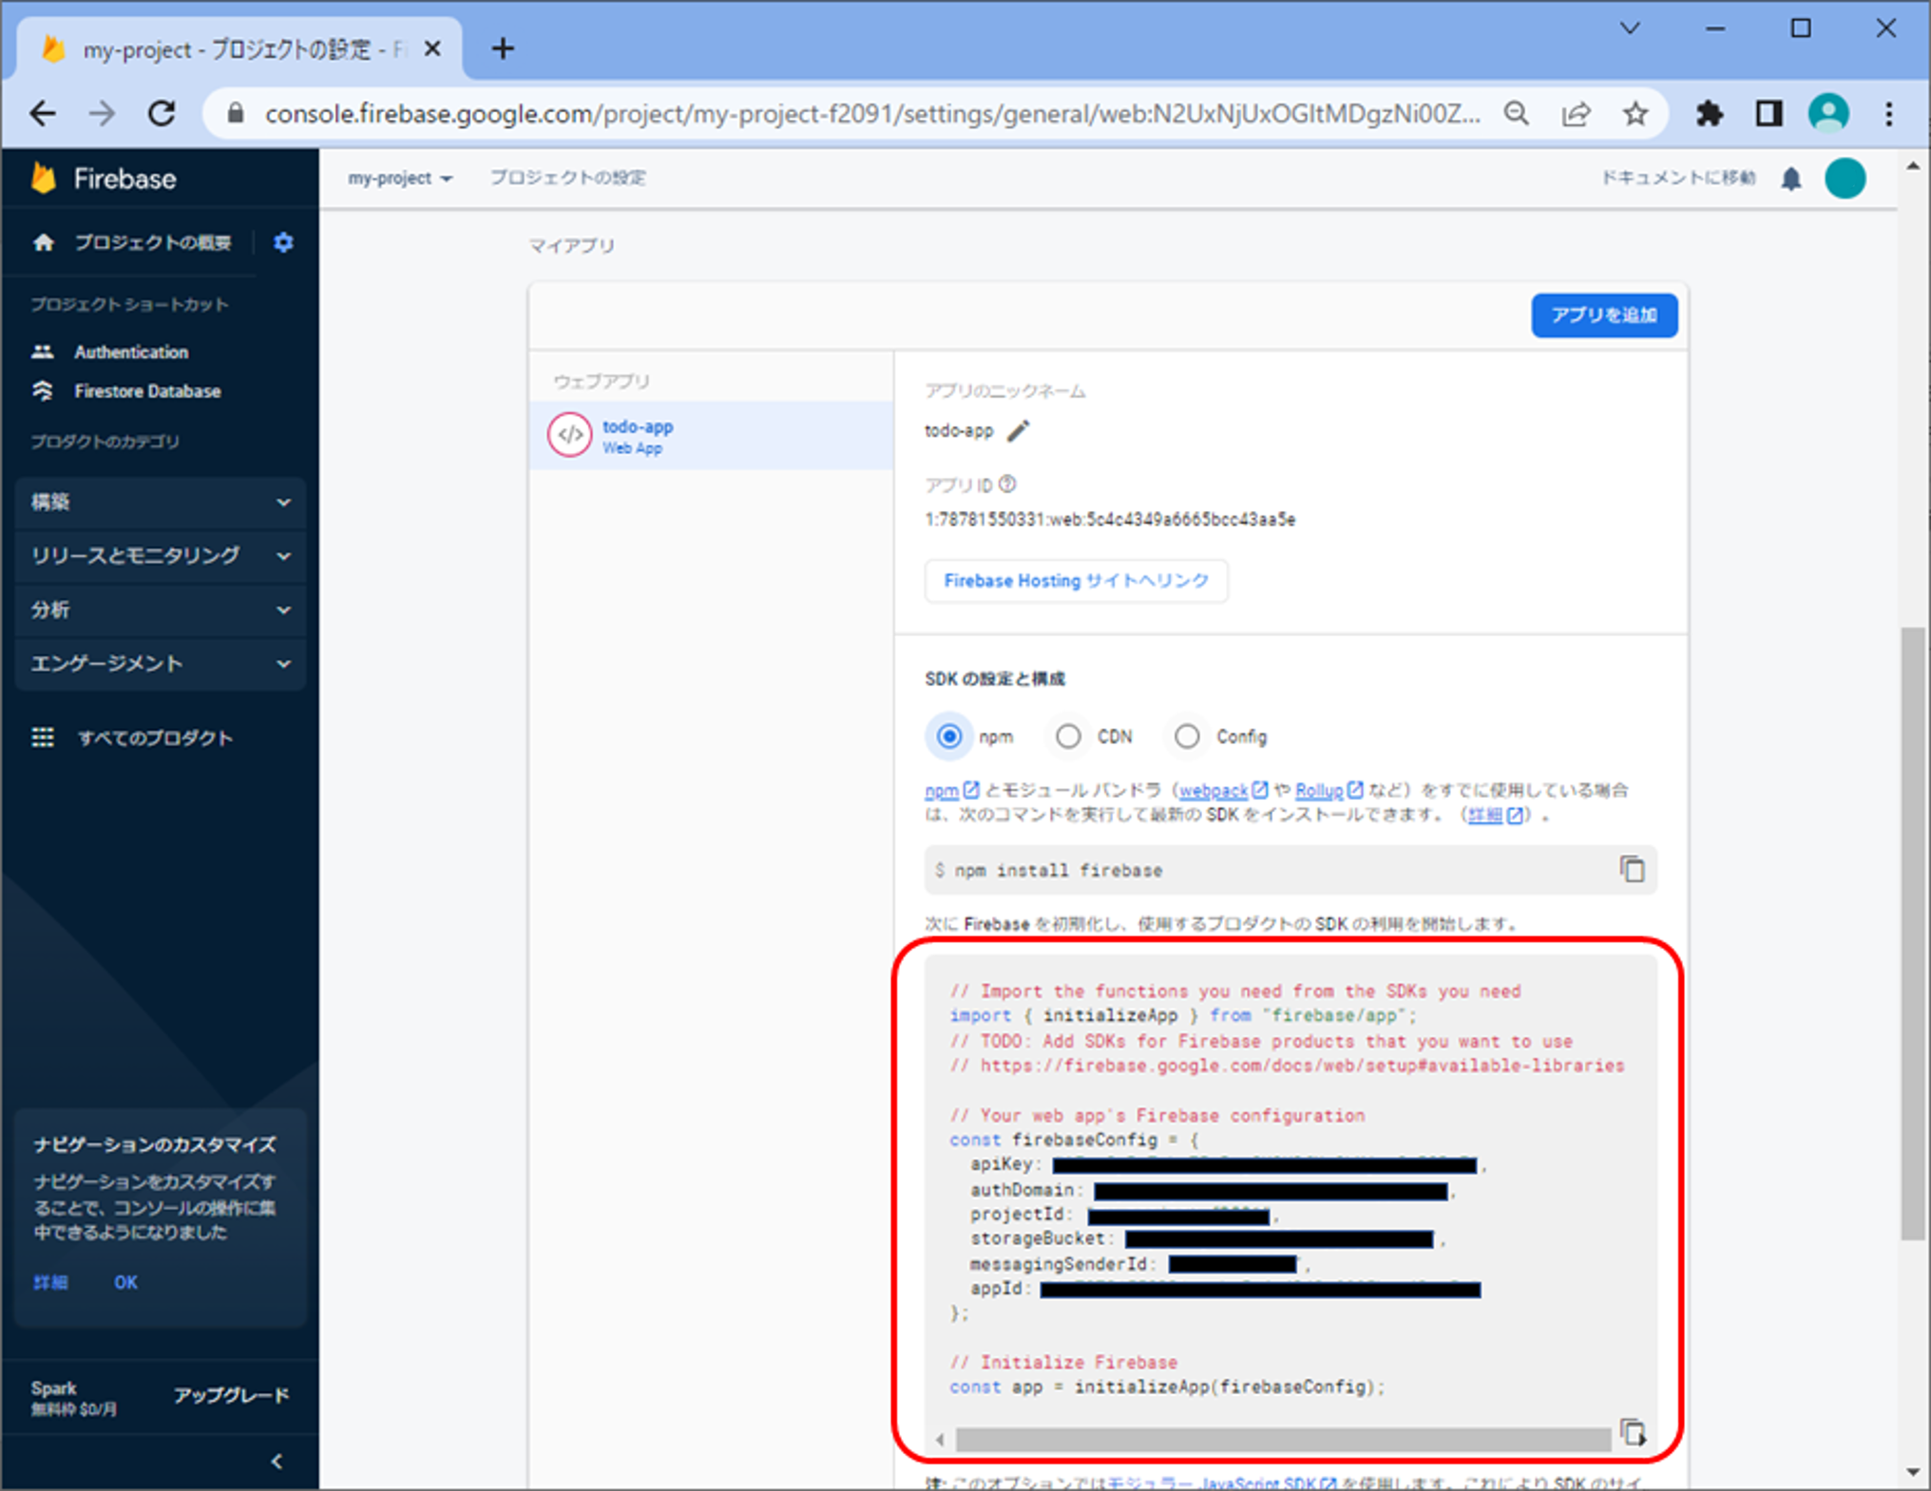
Task: Click the Firebase logo in the sidebar
Action: click(x=103, y=179)
